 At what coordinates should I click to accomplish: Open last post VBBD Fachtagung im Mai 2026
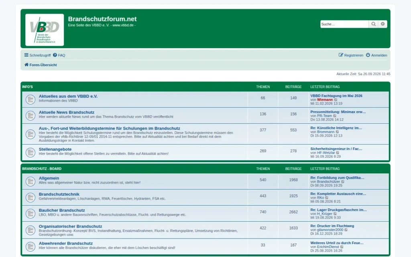pos(336,96)
